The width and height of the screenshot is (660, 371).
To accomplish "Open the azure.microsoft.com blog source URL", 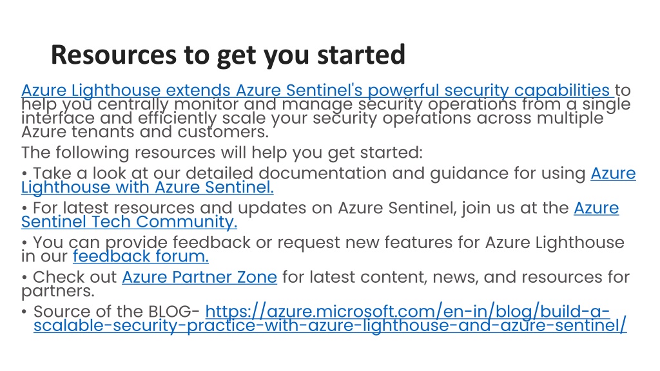I will [330, 318].
